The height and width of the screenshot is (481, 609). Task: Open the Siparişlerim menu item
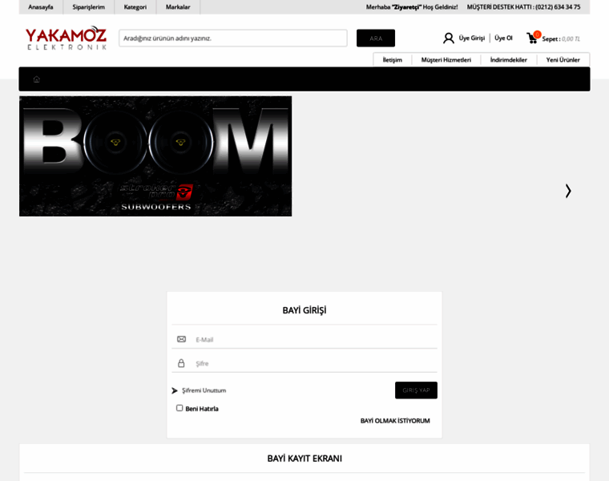click(x=89, y=7)
